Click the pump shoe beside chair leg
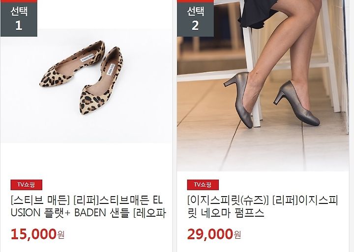This screenshot has height=252, width=354. [x=238, y=99]
